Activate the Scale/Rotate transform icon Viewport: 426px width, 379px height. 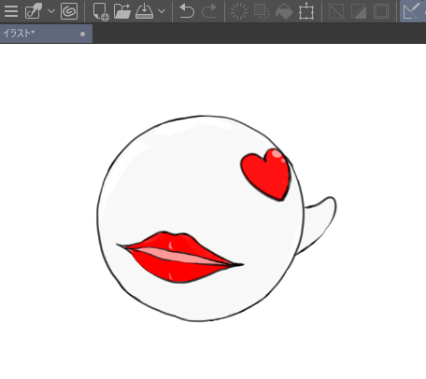(x=306, y=11)
